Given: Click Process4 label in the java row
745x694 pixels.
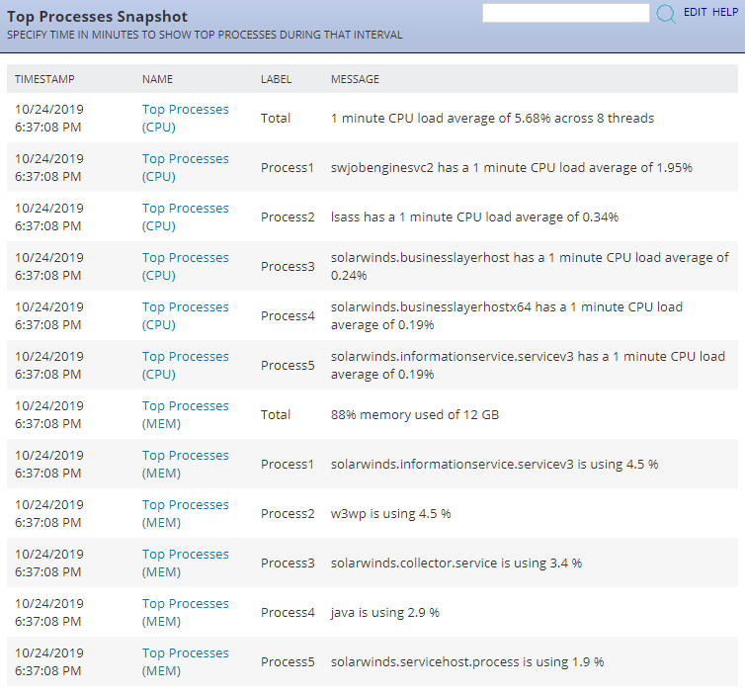Looking at the screenshot, I should (x=288, y=612).
